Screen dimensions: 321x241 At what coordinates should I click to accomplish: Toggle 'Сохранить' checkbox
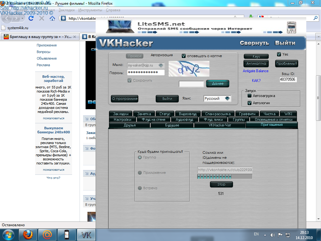click(129, 81)
